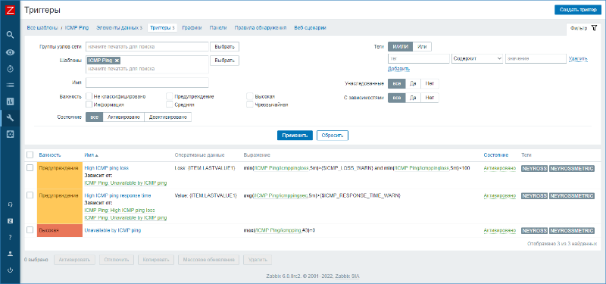606x284 pixels.
Task: Select all triggers header checkbox
Action: (x=30, y=155)
